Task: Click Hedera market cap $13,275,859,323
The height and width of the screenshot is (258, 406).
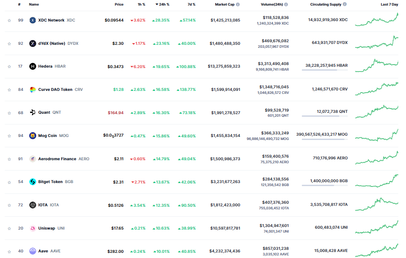Action: 224,66
